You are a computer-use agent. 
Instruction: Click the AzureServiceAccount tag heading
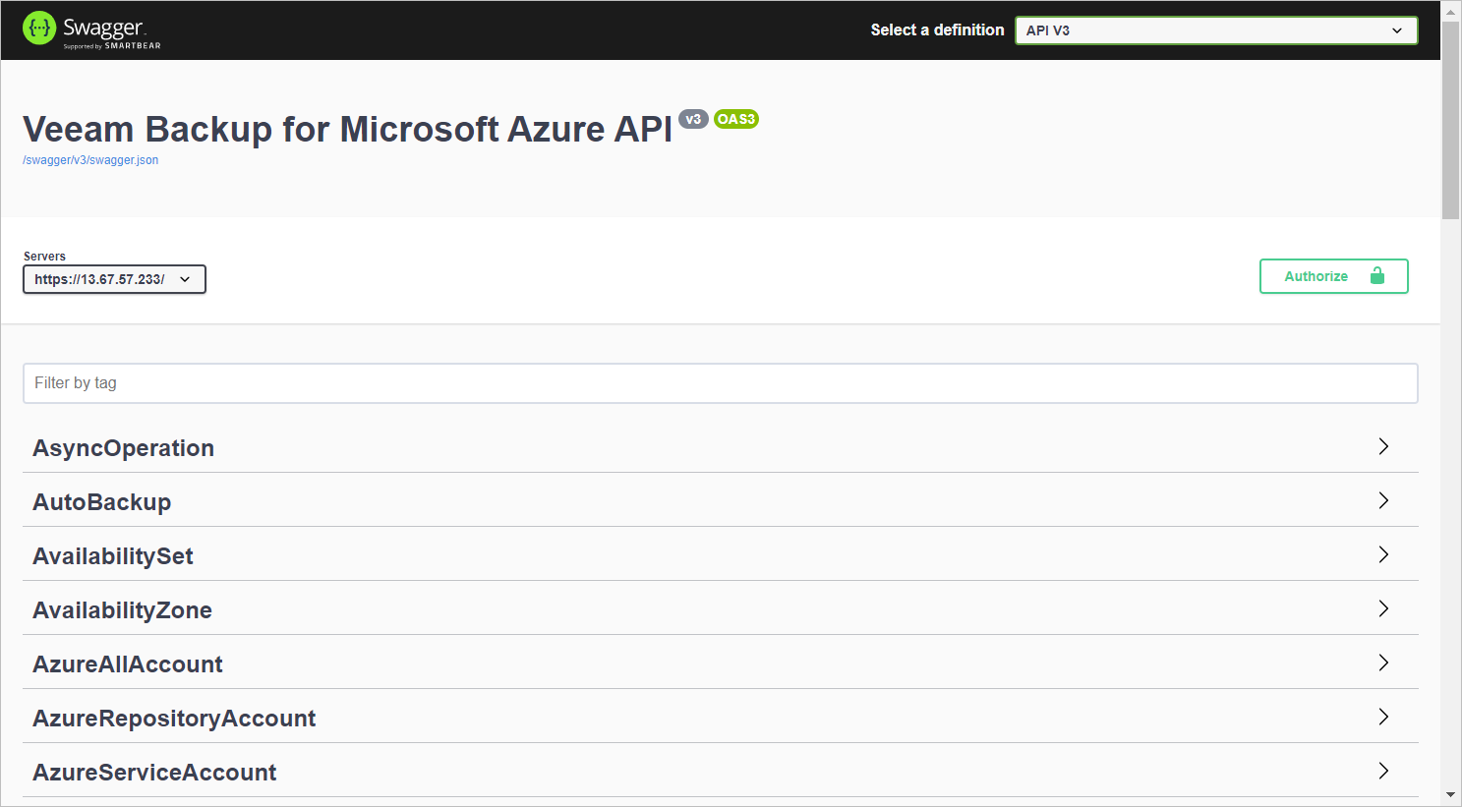point(154,773)
